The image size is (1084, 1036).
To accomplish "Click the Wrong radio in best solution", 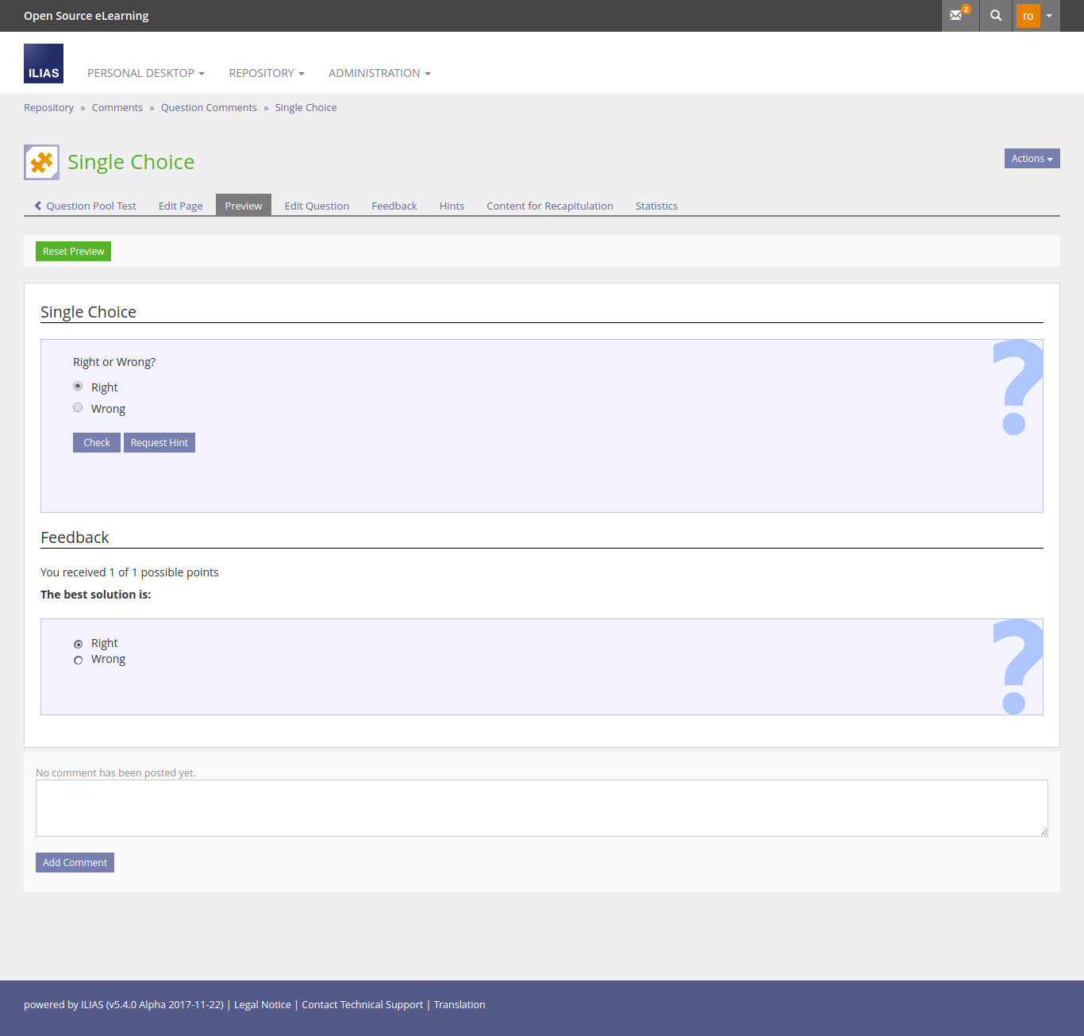I will point(78,660).
